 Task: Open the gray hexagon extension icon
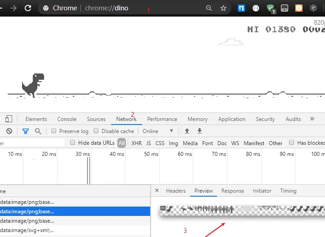[313, 8]
